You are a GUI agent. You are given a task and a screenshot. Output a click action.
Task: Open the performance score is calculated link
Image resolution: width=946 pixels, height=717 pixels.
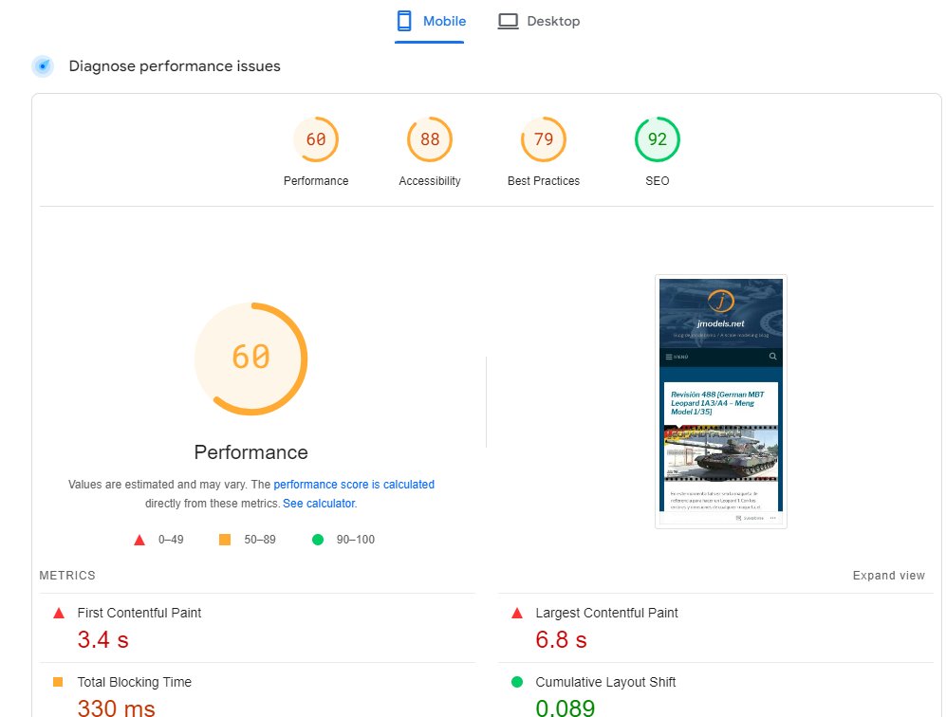point(354,485)
